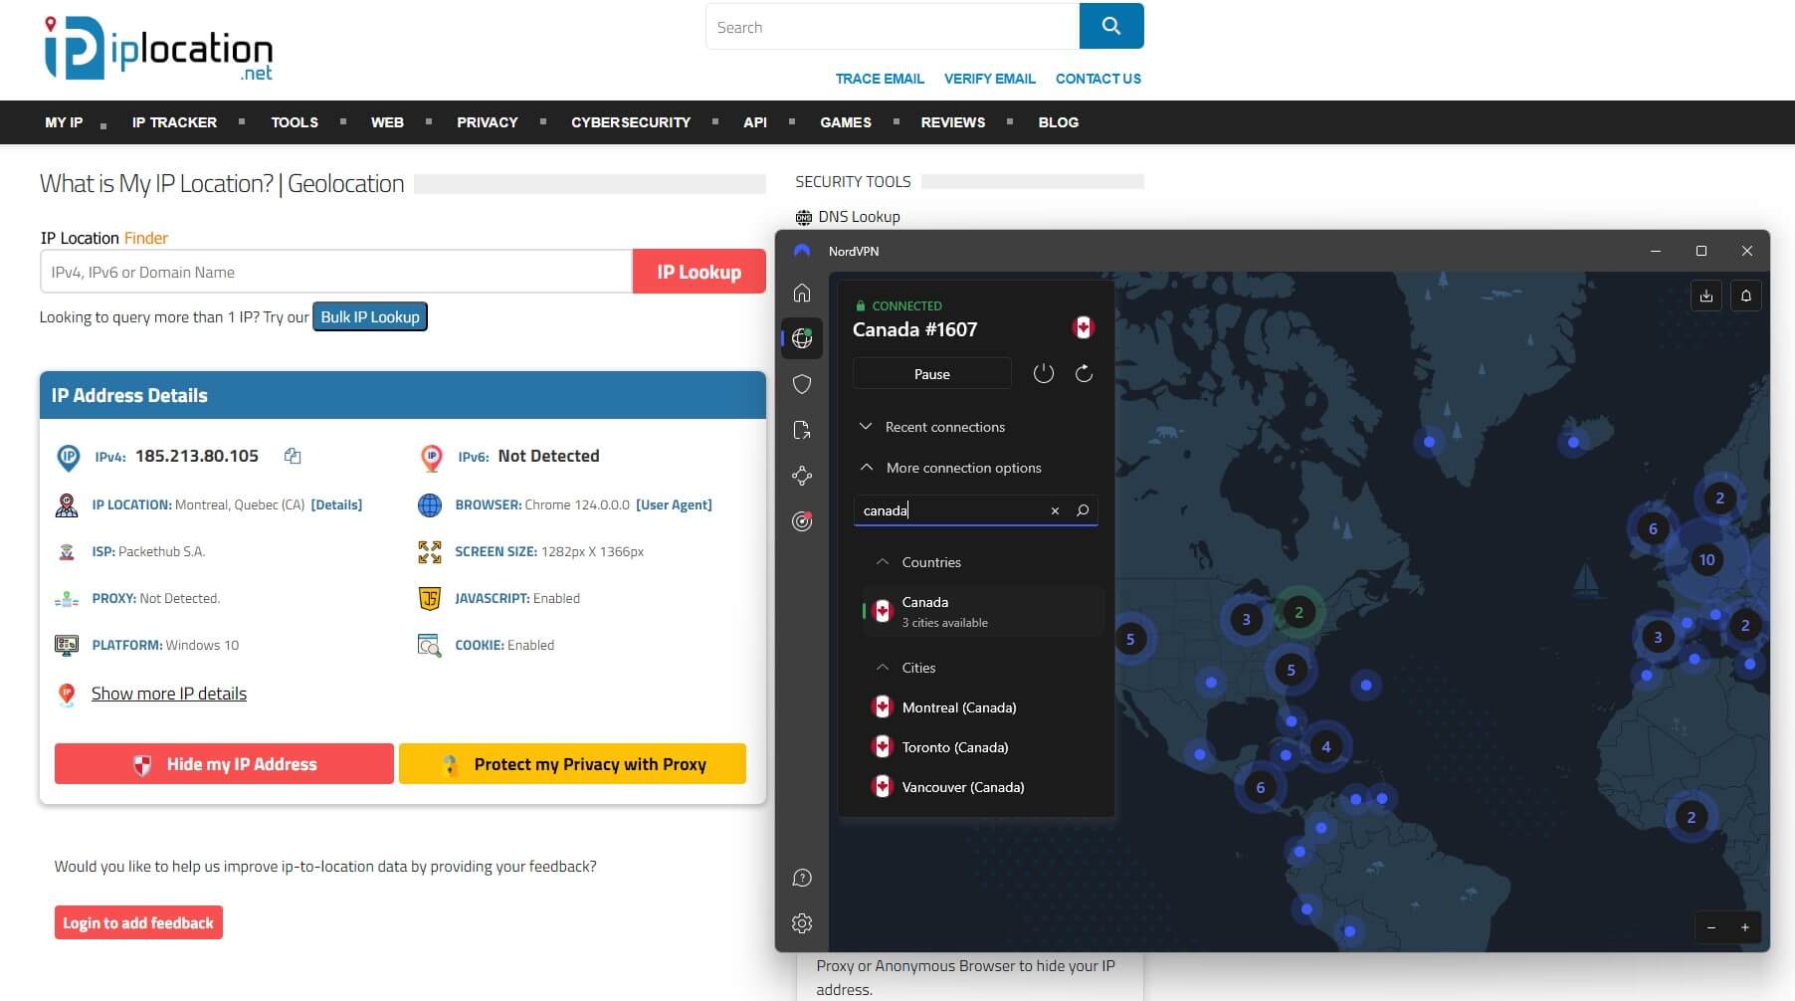The image size is (1795, 1001).
Task: Open Show more IP details link
Action: [169, 694]
